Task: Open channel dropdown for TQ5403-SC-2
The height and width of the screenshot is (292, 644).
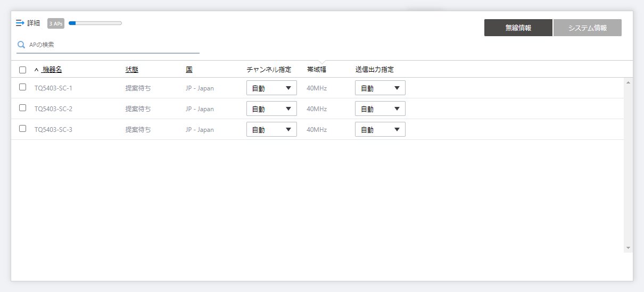Action: (x=271, y=109)
